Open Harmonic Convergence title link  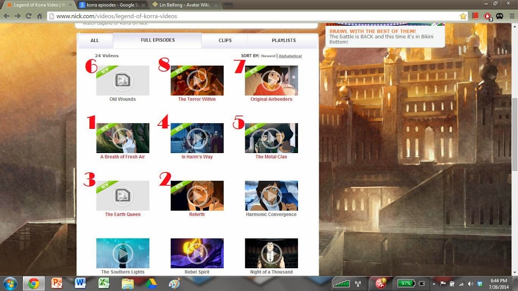[x=271, y=214]
